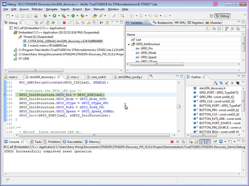This screenshot has width=249, height=186.
Task: Toggle Instruction Stepping Mode in Debug view
Action: (x=101, y=23)
